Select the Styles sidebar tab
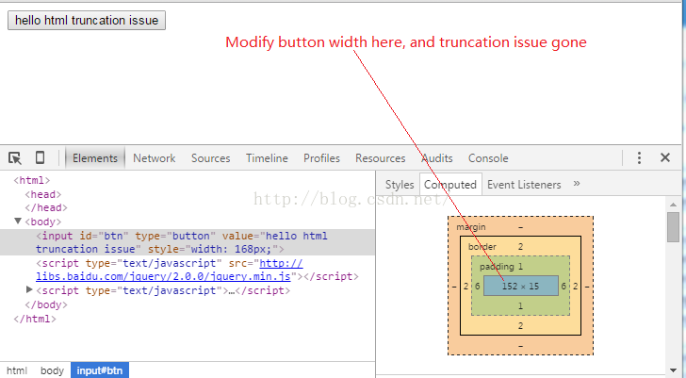 (400, 185)
